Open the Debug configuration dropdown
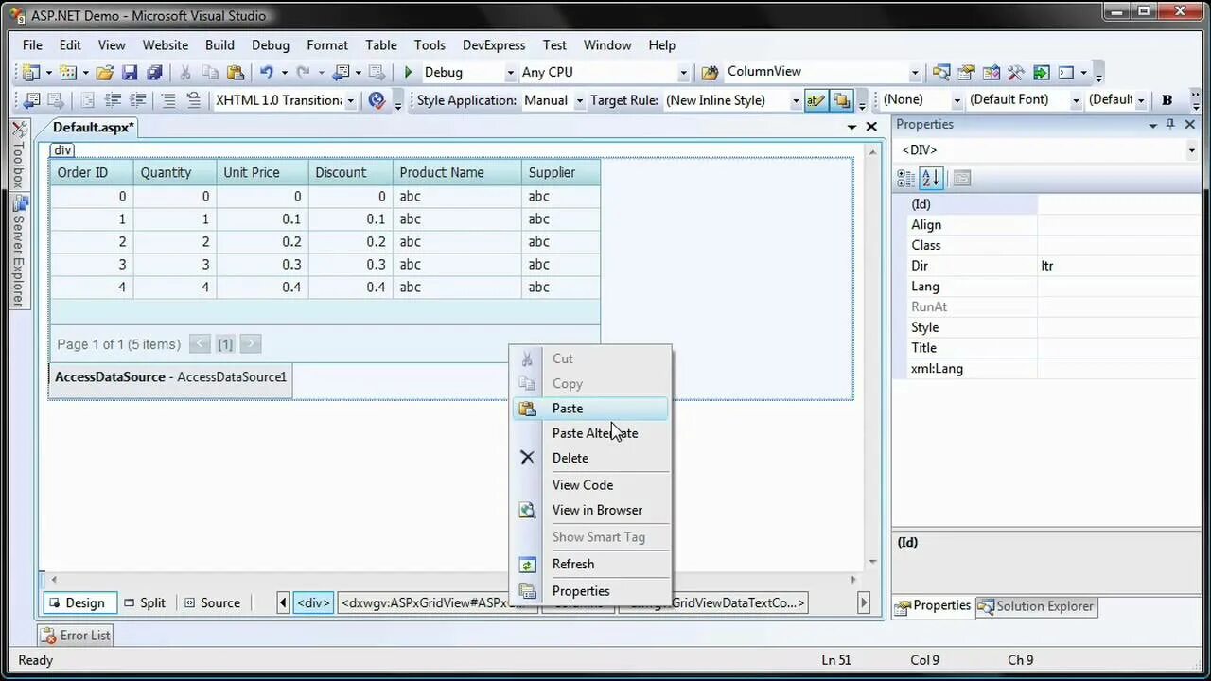 coord(511,73)
